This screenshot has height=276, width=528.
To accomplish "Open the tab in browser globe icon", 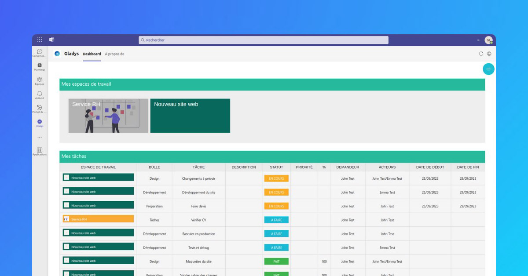I will point(489,54).
